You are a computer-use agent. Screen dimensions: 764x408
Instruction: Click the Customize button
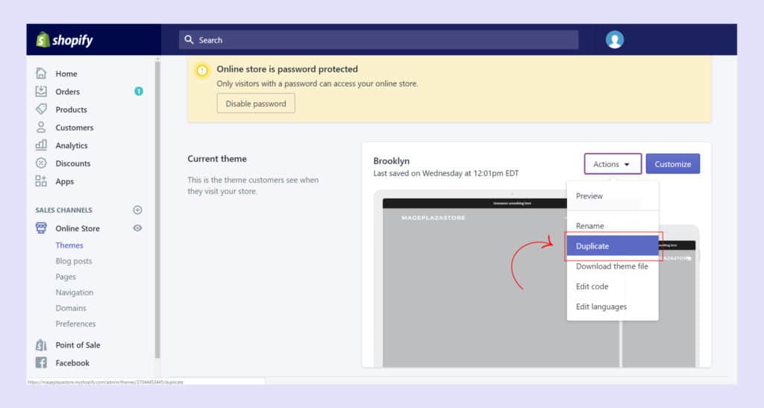click(x=672, y=164)
